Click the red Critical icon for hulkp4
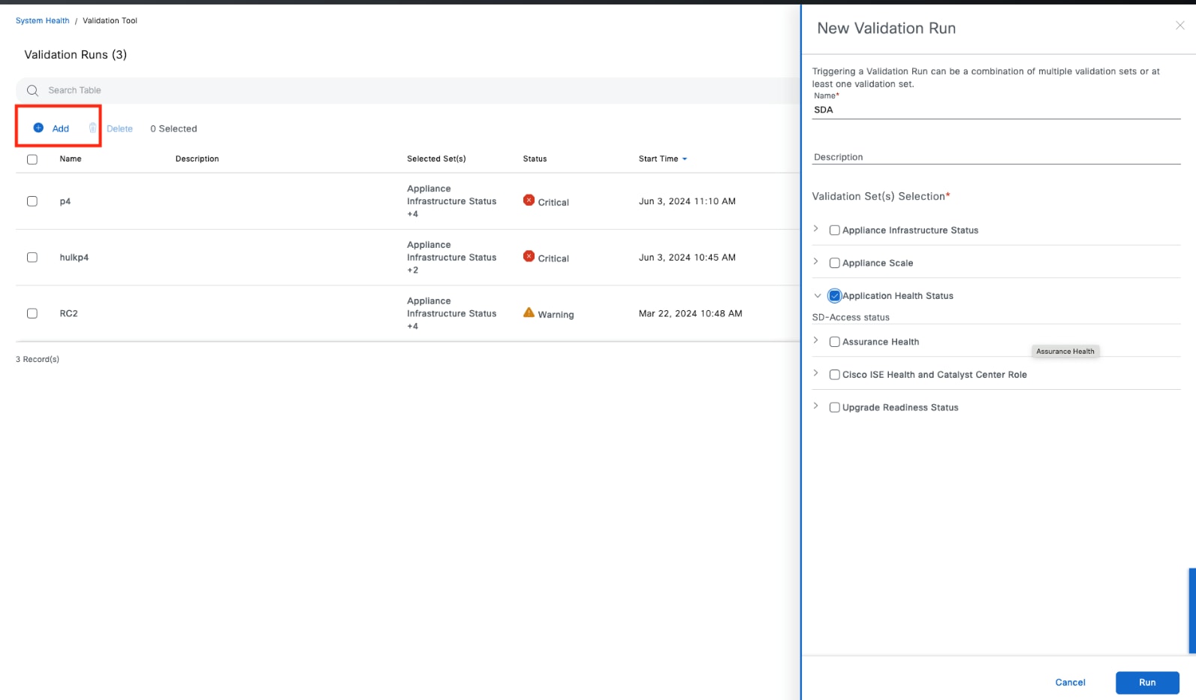 point(529,257)
